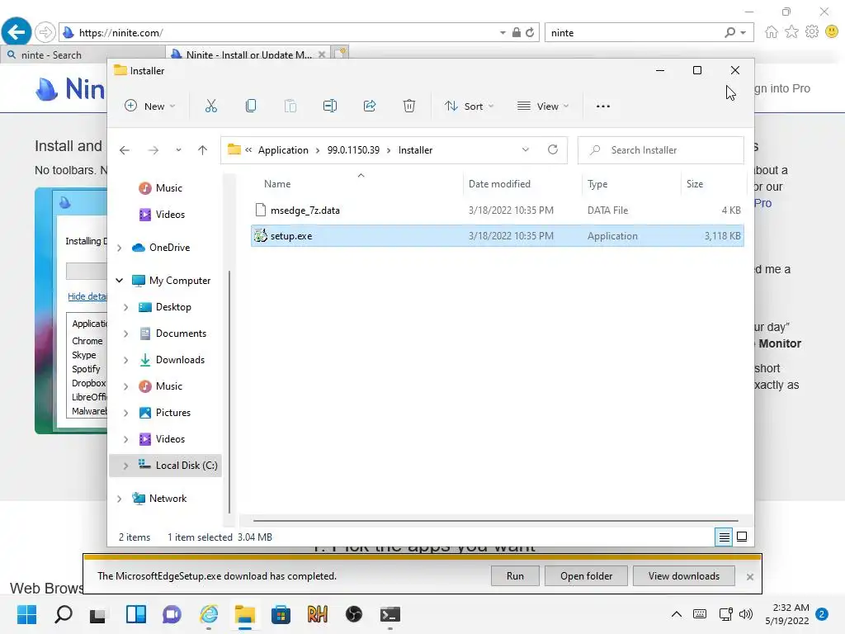
Task: Open the New item dropdown
Action: click(150, 106)
